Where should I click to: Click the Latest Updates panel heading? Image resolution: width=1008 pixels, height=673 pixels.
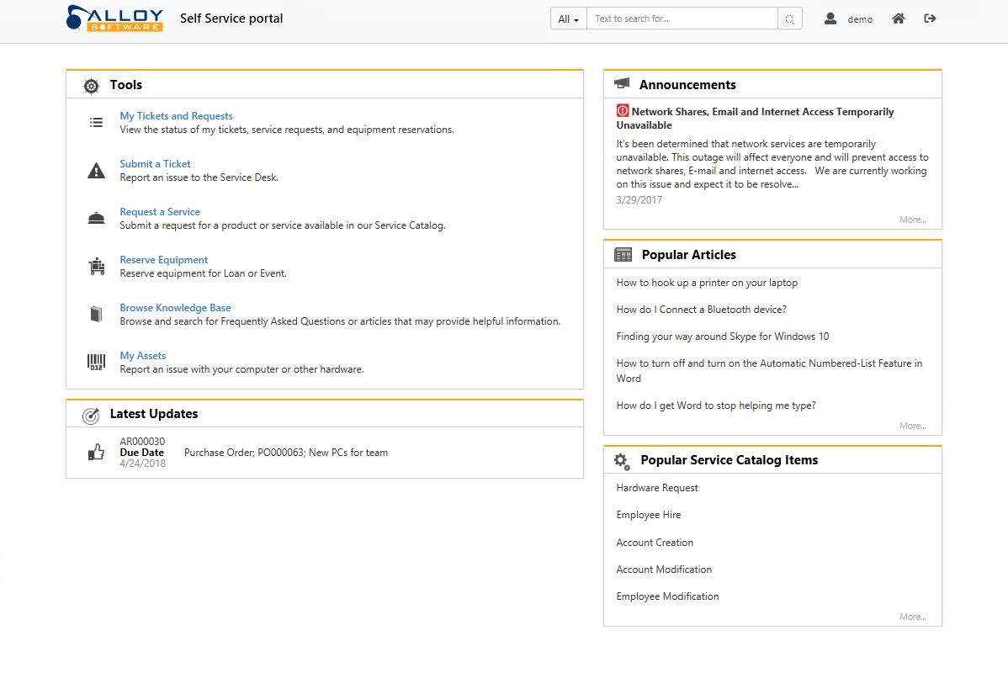(154, 414)
